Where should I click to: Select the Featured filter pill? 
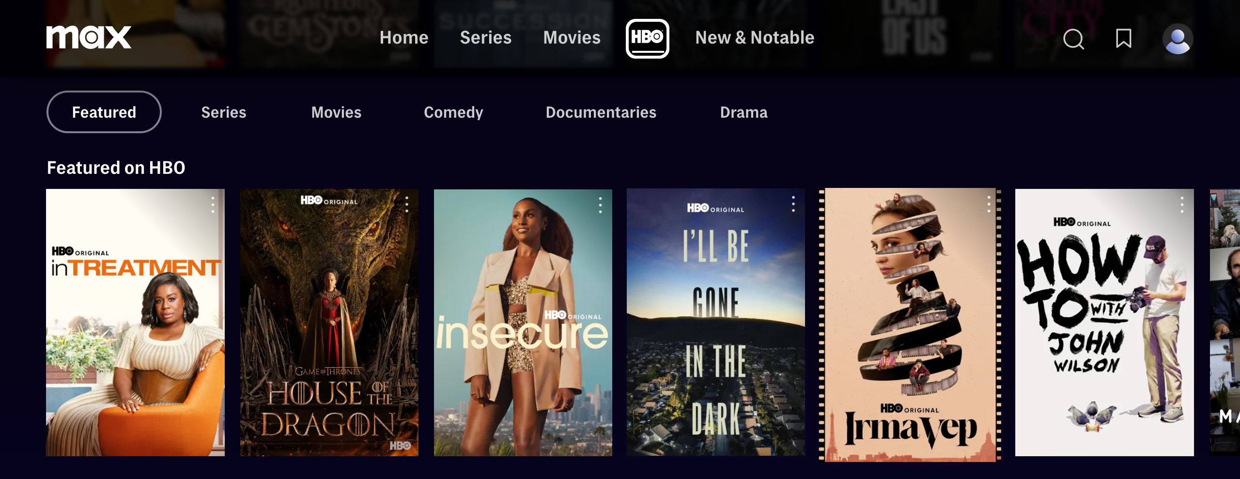pos(104,112)
